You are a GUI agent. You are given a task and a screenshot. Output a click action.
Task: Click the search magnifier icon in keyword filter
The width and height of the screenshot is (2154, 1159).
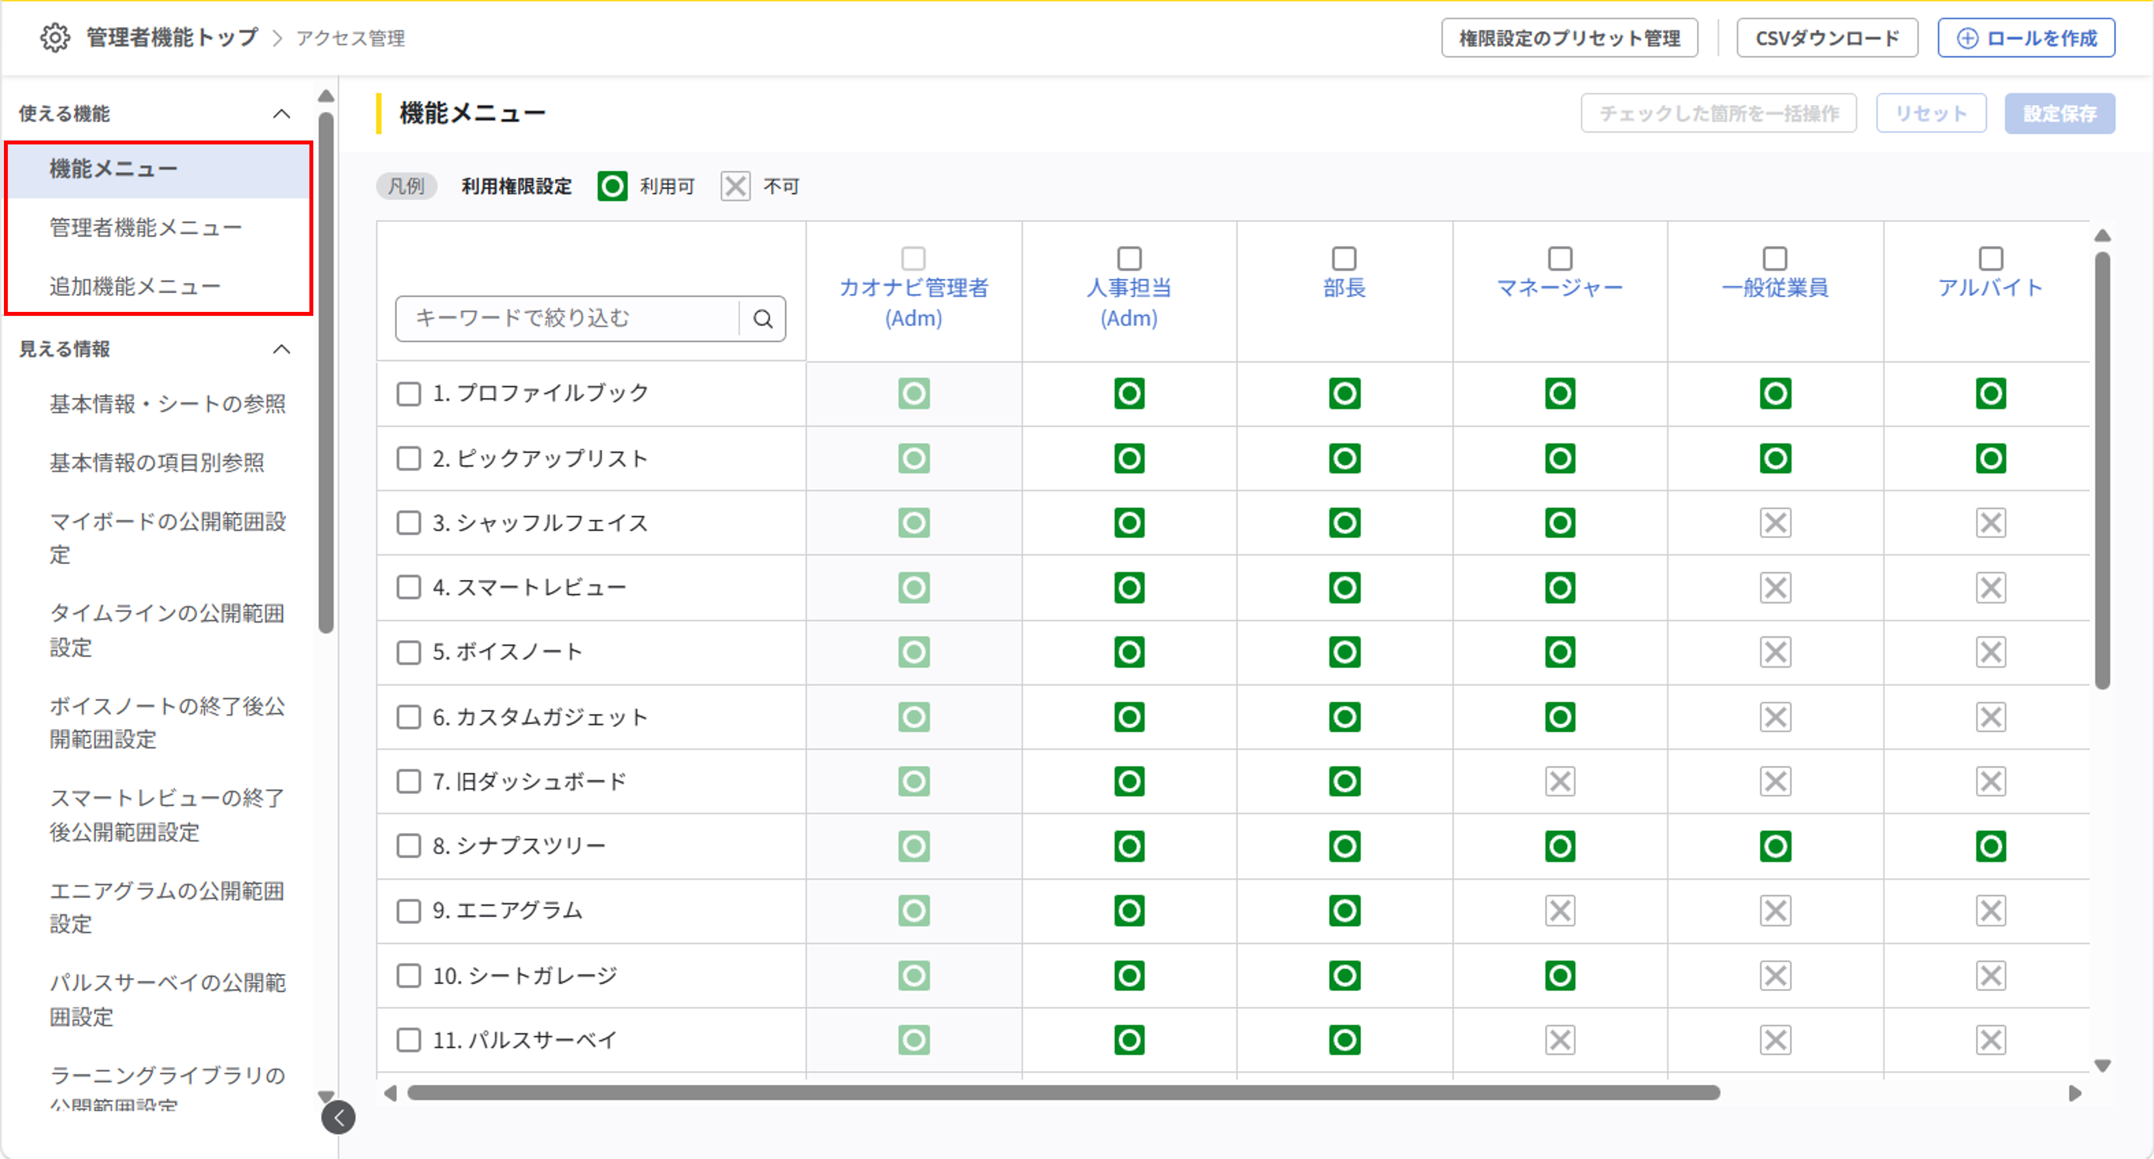[x=763, y=319]
